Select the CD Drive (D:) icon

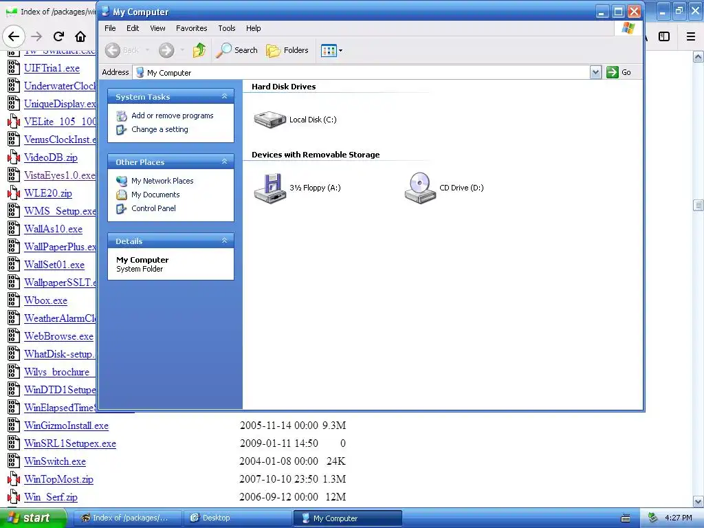(420, 188)
